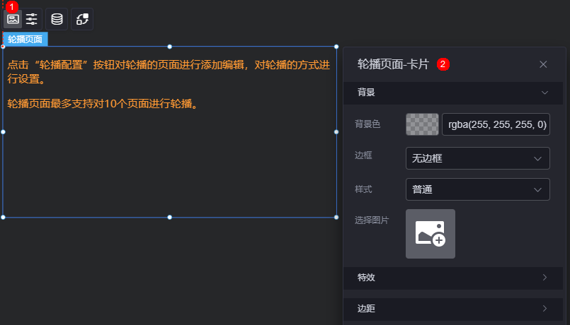Viewport: 570px width, 325px height.
Task: Collapse the 背景 section
Action: [x=453, y=93]
